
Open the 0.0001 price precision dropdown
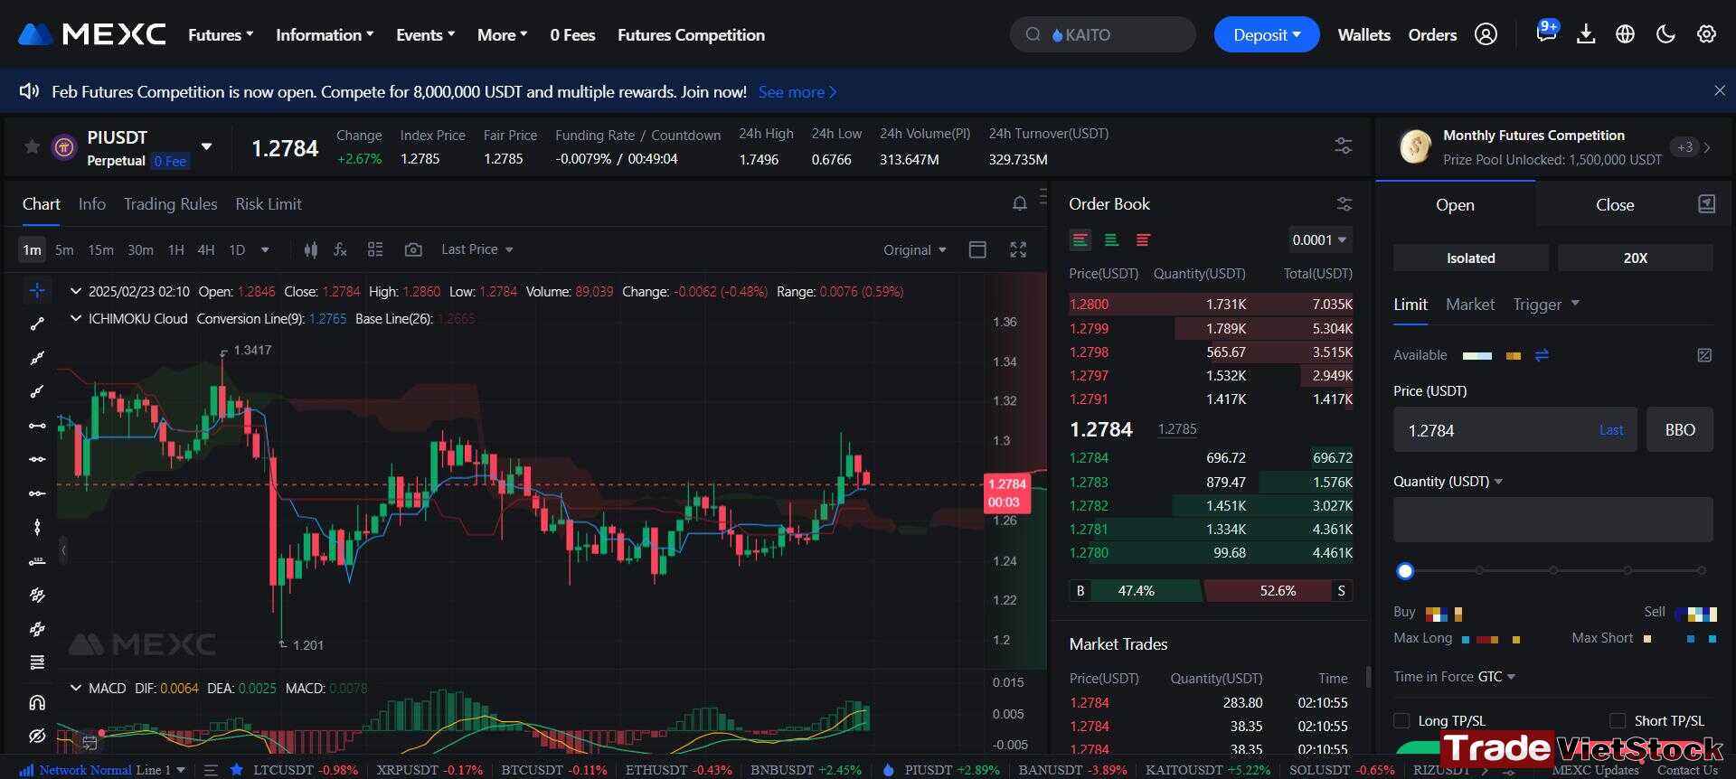1320,239
